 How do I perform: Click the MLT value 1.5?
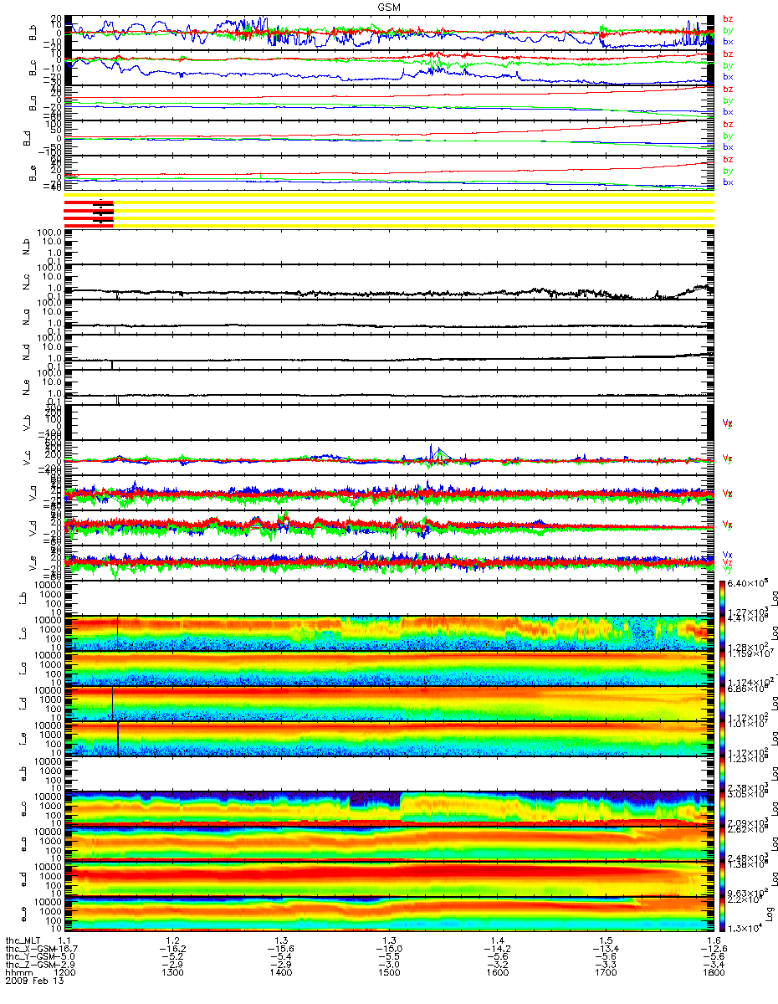point(605,940)
